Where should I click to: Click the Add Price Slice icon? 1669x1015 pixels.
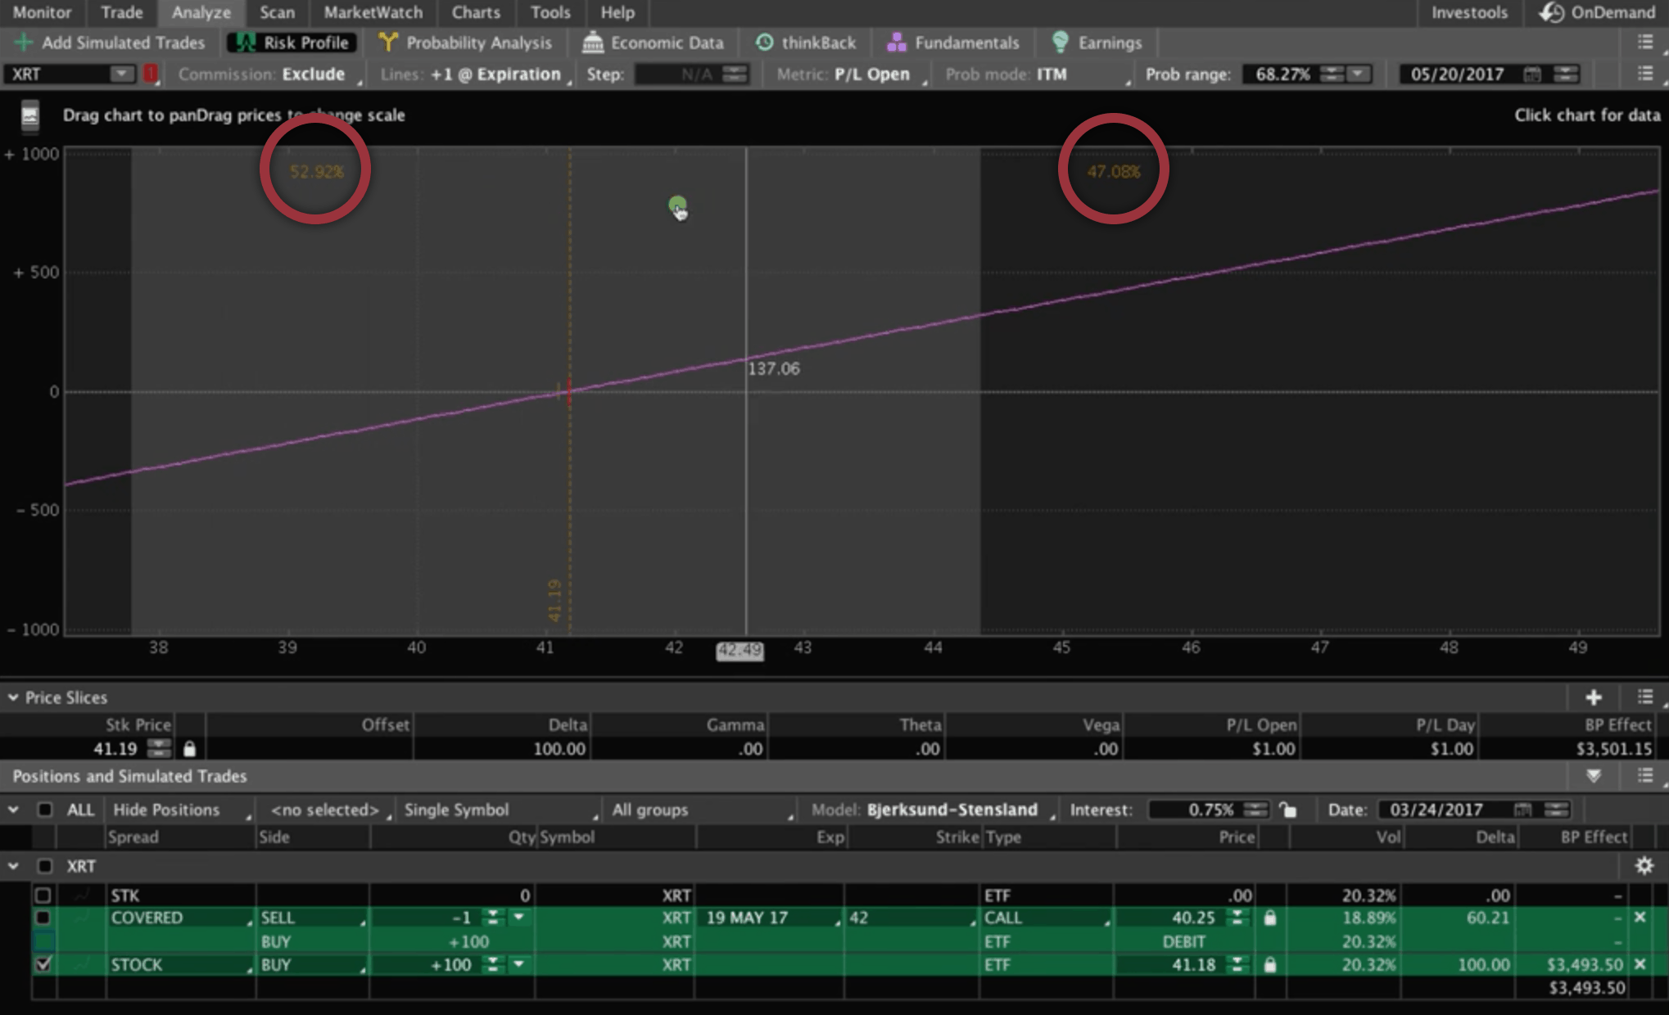point(1594,696)
